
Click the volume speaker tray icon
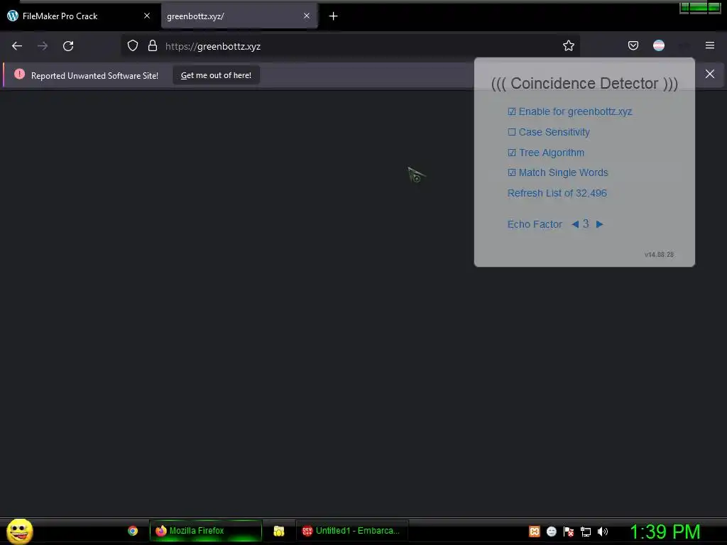click(x=602, y=532)
